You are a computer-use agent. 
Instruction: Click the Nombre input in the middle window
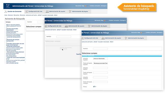pos(64,37)
